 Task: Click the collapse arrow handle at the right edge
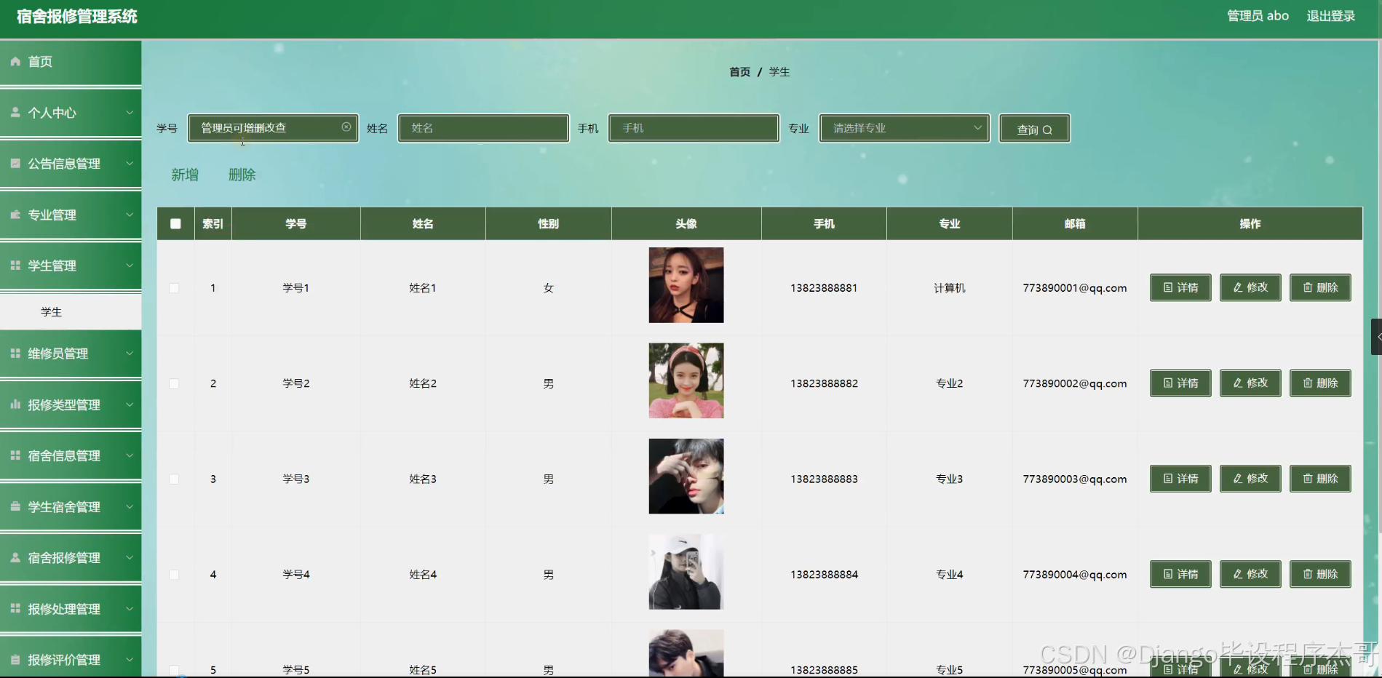[x=1377, y=337]
